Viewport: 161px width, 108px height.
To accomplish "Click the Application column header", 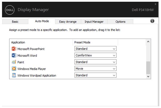I will coord(18,42).
